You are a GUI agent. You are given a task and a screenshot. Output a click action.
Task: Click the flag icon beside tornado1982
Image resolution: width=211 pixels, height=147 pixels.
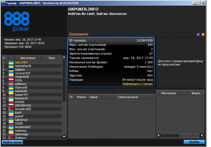click(x=11, y=109)
